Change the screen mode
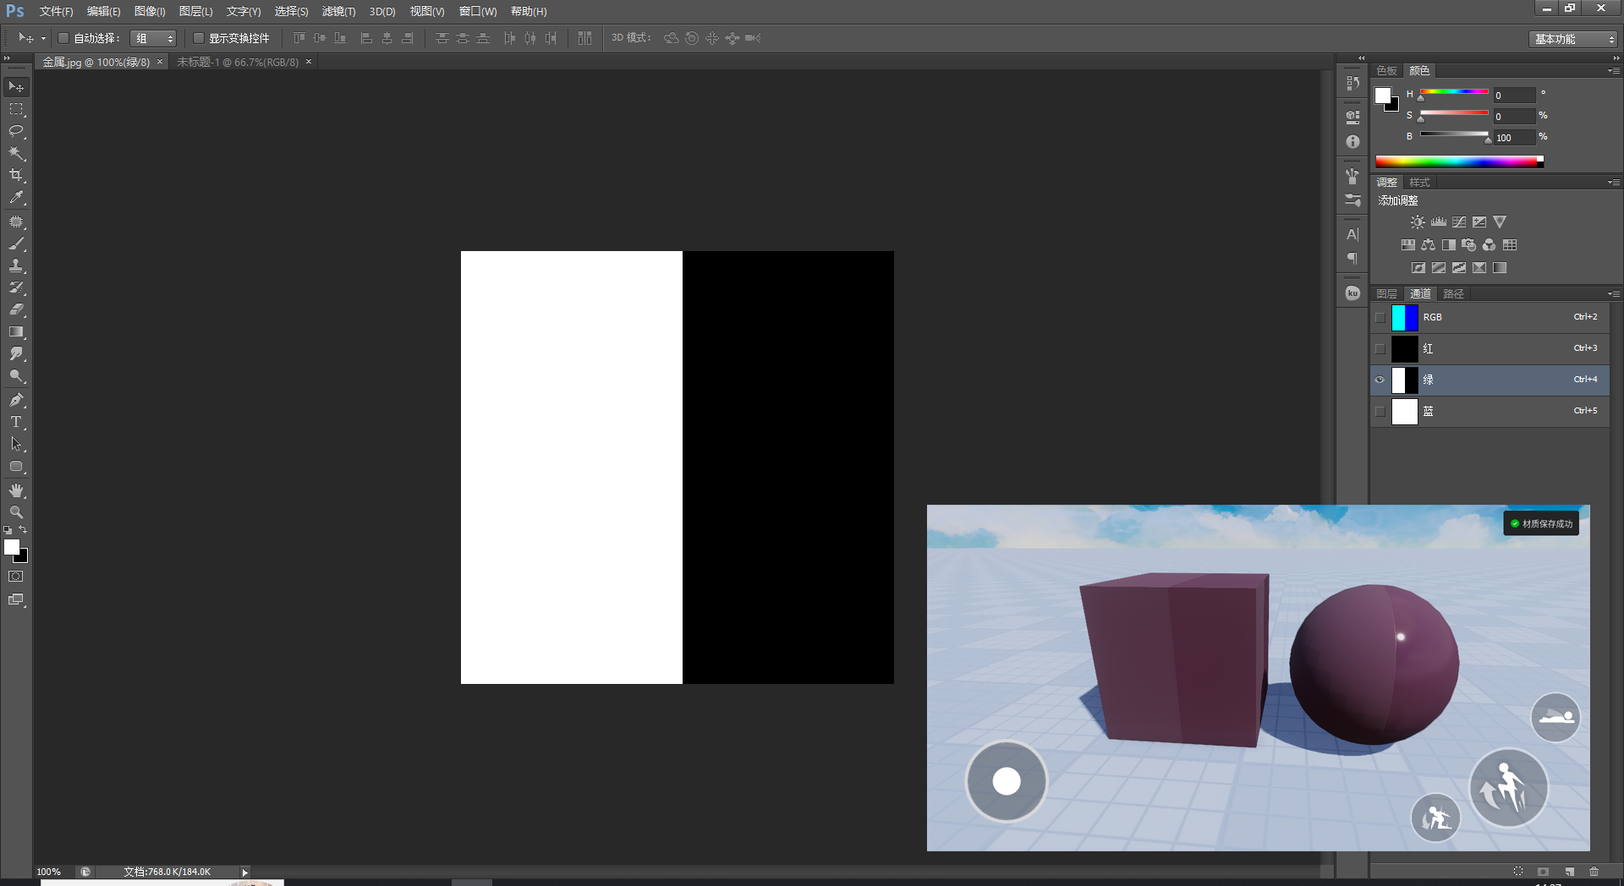This screenshot has width=1624, height=886. coord(16,599)
